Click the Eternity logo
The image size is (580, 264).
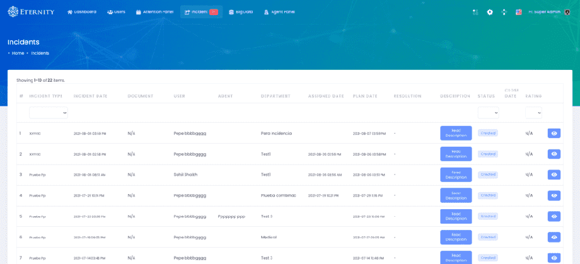pyautogui.click(x=31, y=12)
